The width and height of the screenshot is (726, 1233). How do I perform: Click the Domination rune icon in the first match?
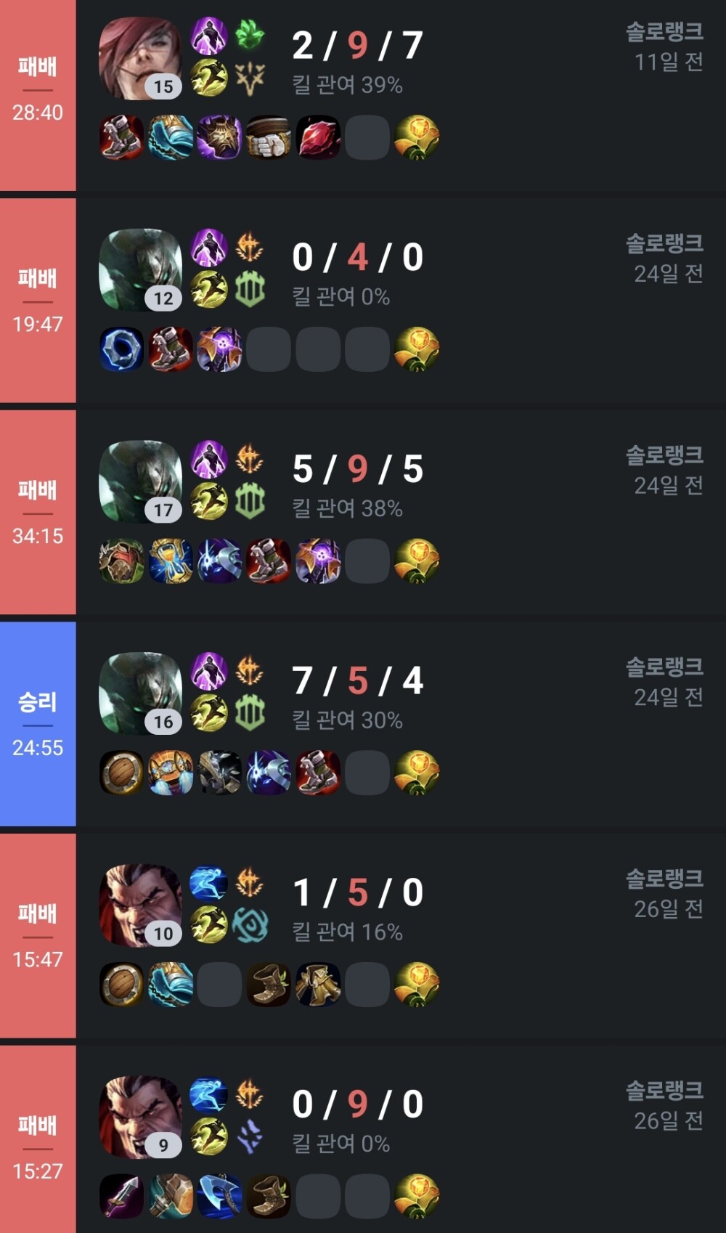250,78
